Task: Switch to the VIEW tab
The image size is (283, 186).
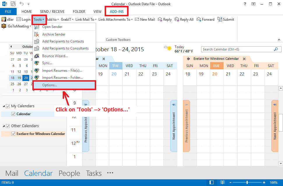Action: pyautogui.click(x=97, y=12)
